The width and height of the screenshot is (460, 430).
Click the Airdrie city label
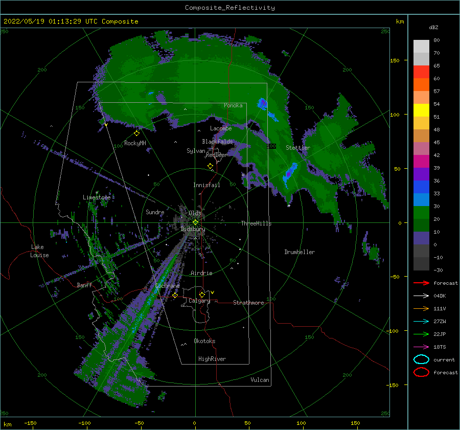(201, 273)
